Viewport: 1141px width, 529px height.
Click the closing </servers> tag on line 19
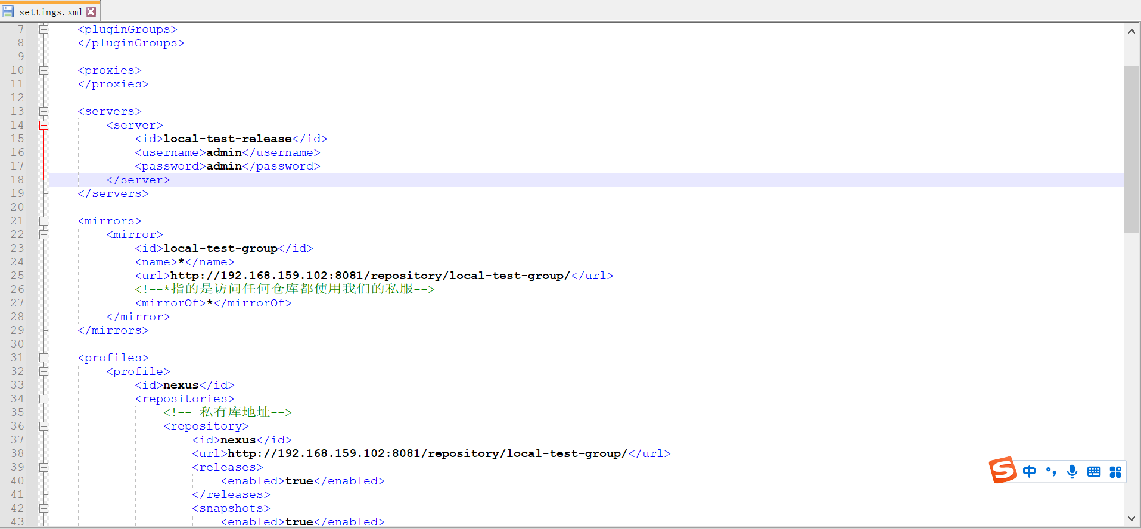pyautogui.click(x=113, y=193)
